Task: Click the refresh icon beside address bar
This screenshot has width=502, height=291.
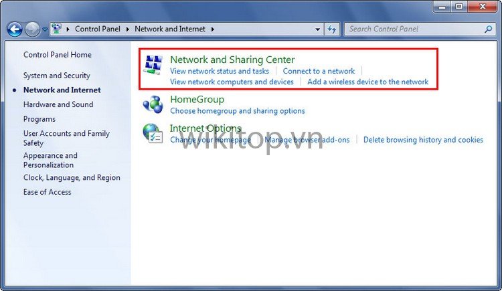Action: (x=333, y=29)
